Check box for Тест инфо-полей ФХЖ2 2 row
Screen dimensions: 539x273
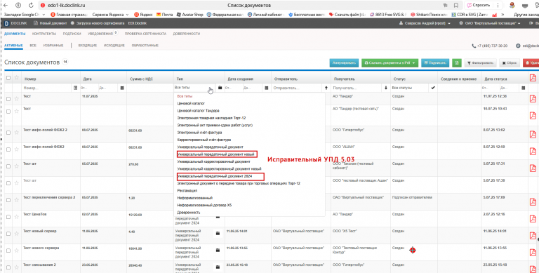click(x=8, y=133)
